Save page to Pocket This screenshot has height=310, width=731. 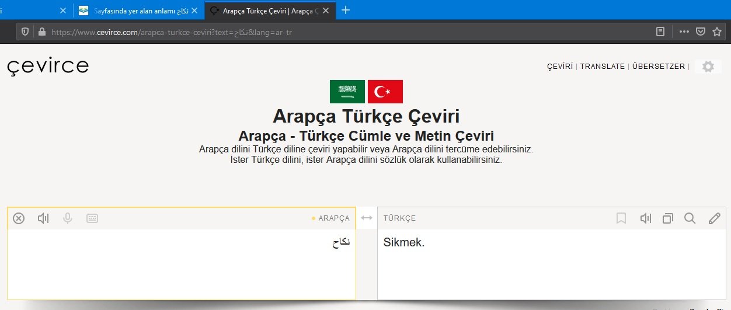700,32
